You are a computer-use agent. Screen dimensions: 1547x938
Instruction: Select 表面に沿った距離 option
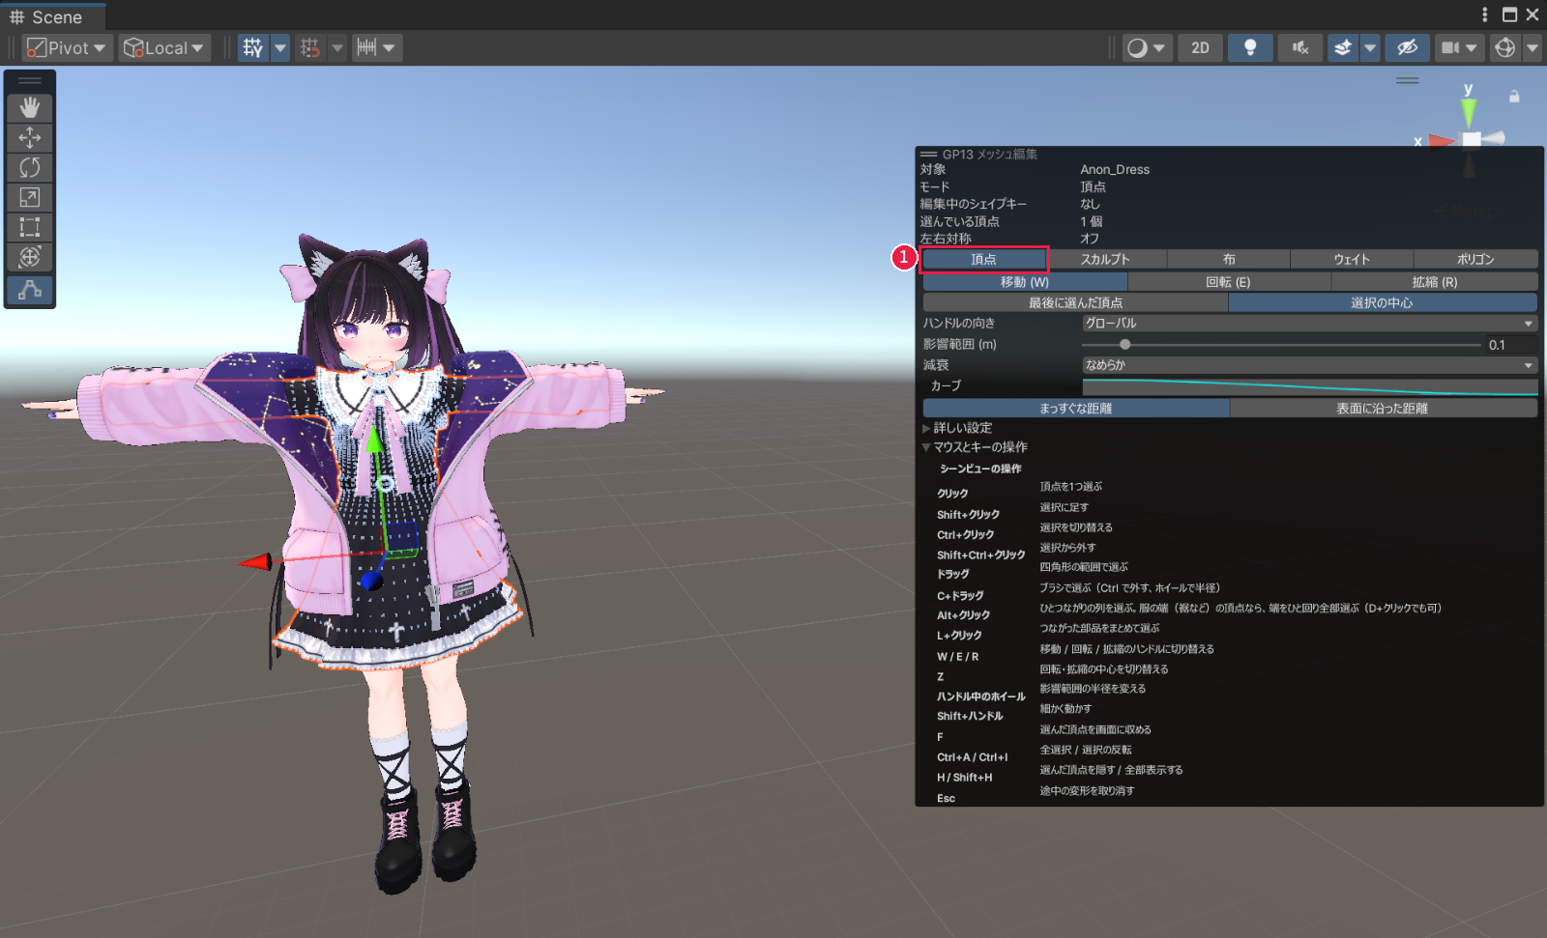point(1383,409)
